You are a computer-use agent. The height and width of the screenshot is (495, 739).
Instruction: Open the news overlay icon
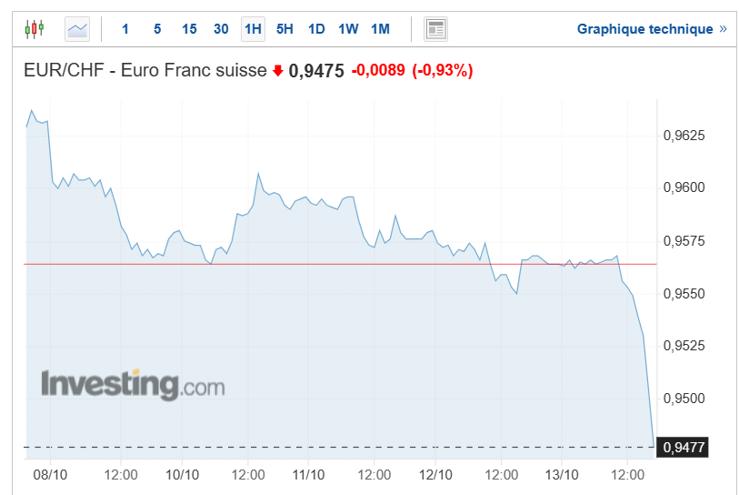coord(435,29)
